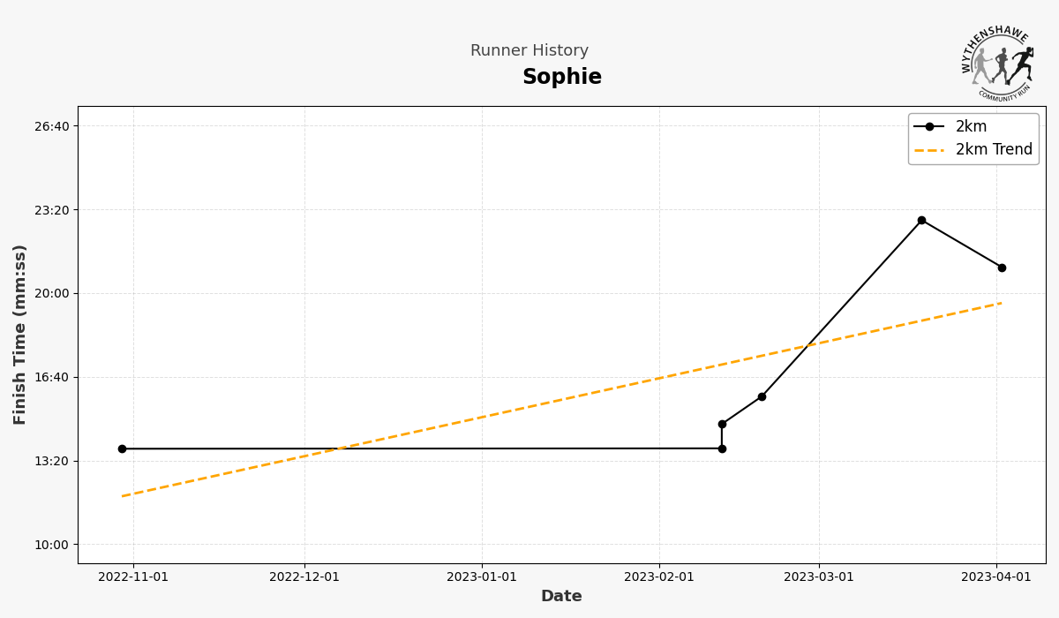Select the highest data point near 23:20

921,220
